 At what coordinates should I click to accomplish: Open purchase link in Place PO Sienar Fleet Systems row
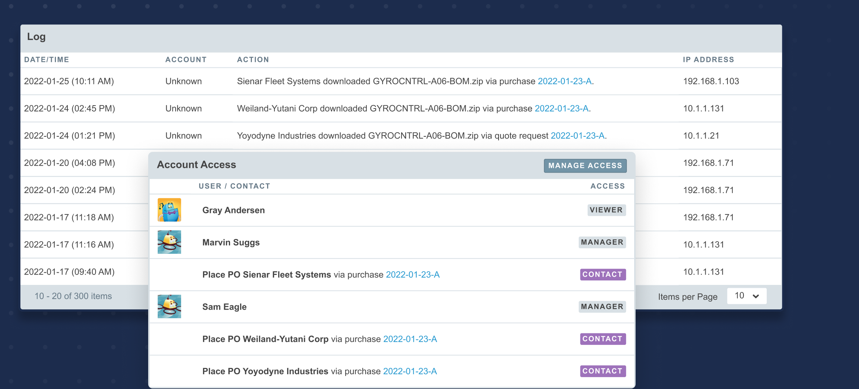(413, 275)
